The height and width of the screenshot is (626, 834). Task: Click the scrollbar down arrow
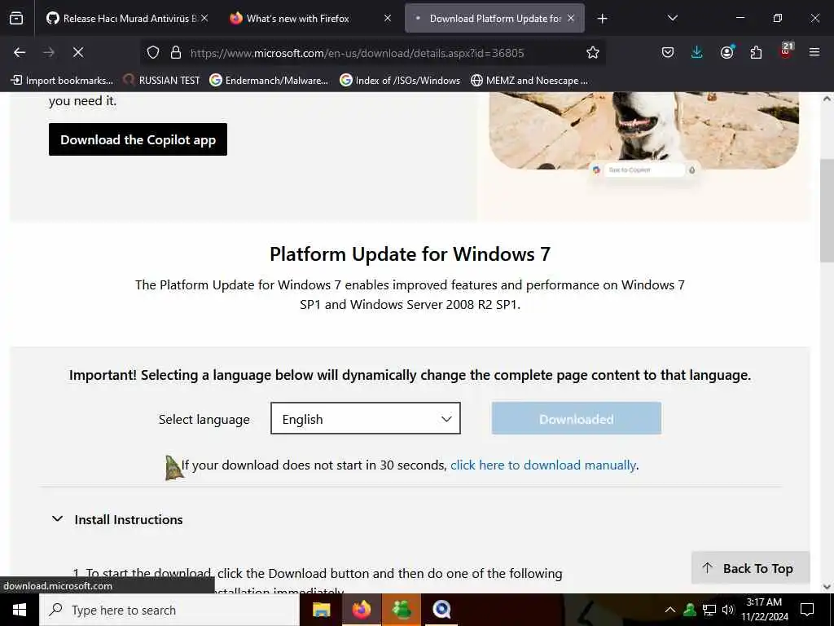pos(827,587)
